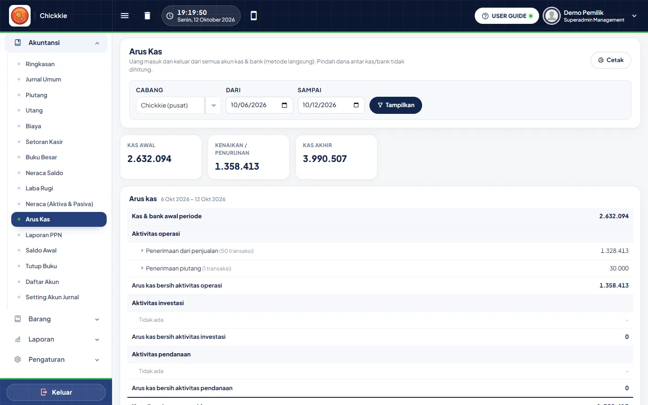This screenshot has height=405, width=648.
Task: Go to Laporan PPN page
Action: pyautogui.click(x=44, y=235)
